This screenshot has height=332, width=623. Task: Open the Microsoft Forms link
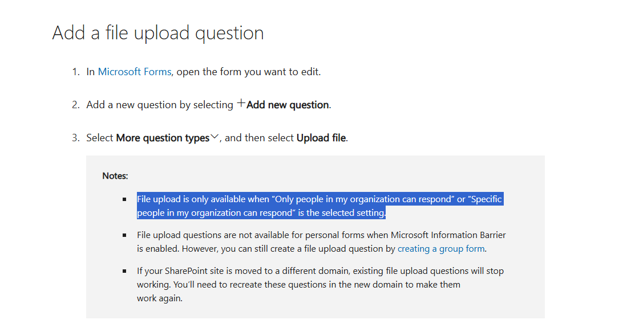(x=134, y=72)
